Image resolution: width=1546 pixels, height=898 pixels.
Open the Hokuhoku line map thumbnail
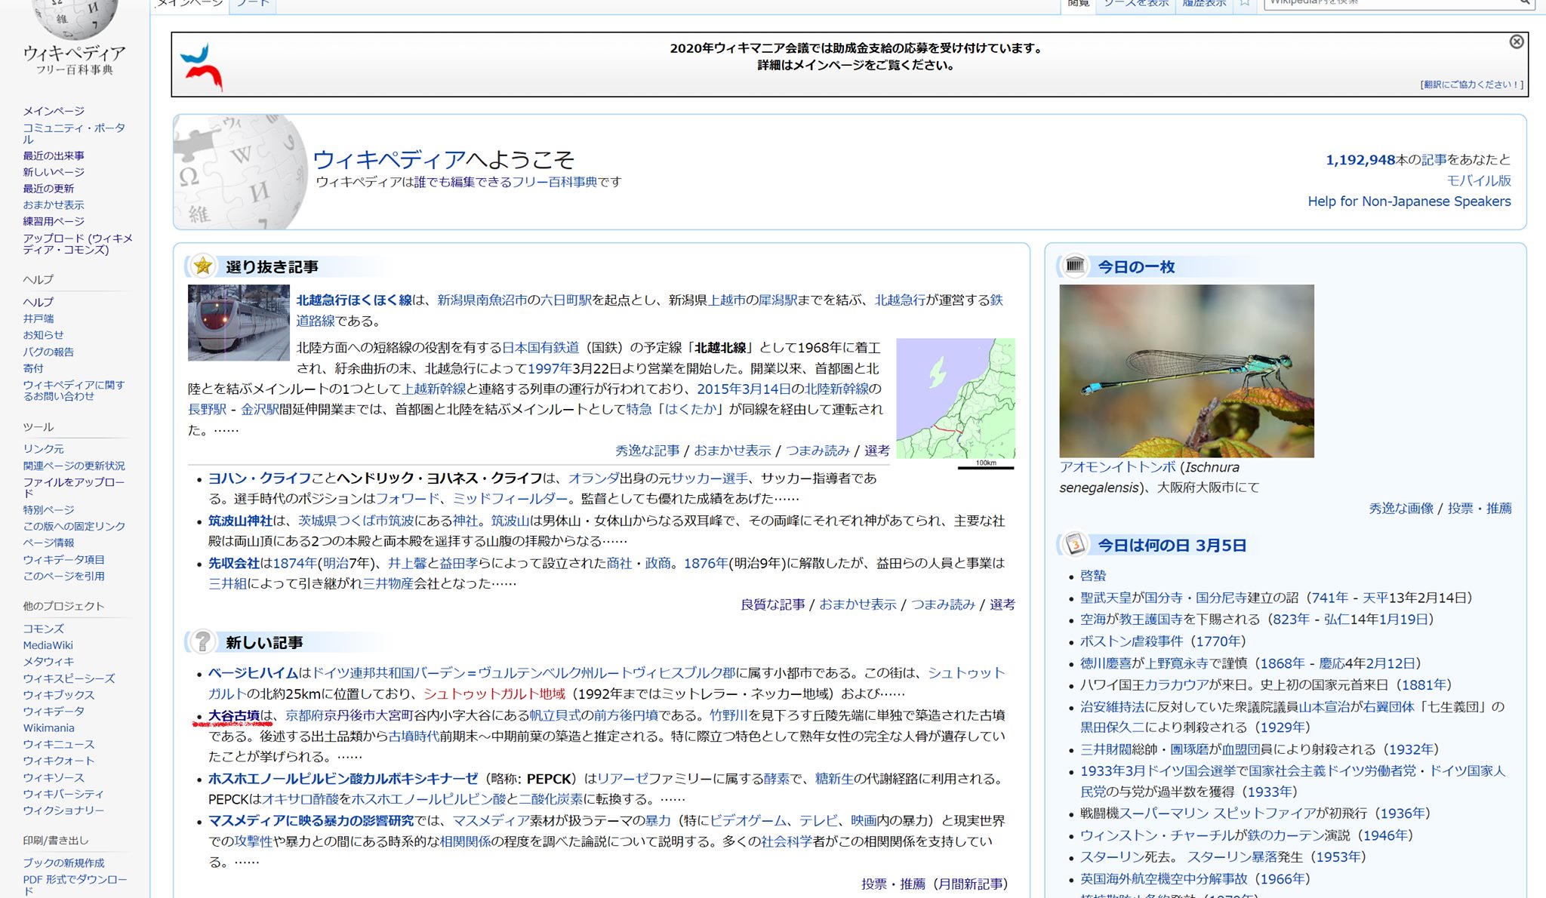tap(956, 398)
